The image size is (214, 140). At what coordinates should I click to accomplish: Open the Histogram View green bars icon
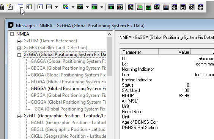click(x=94, y=7)
